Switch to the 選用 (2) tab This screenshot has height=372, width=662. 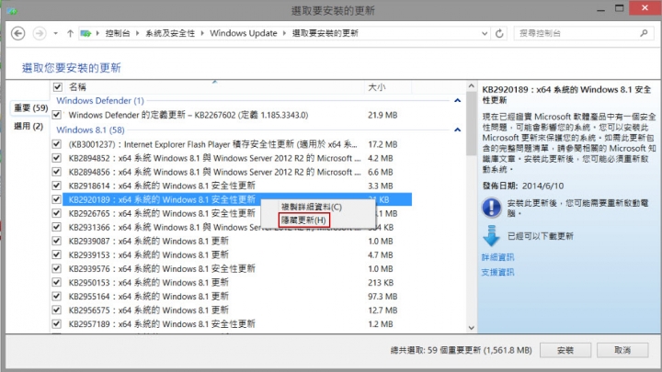coord(29,126)
